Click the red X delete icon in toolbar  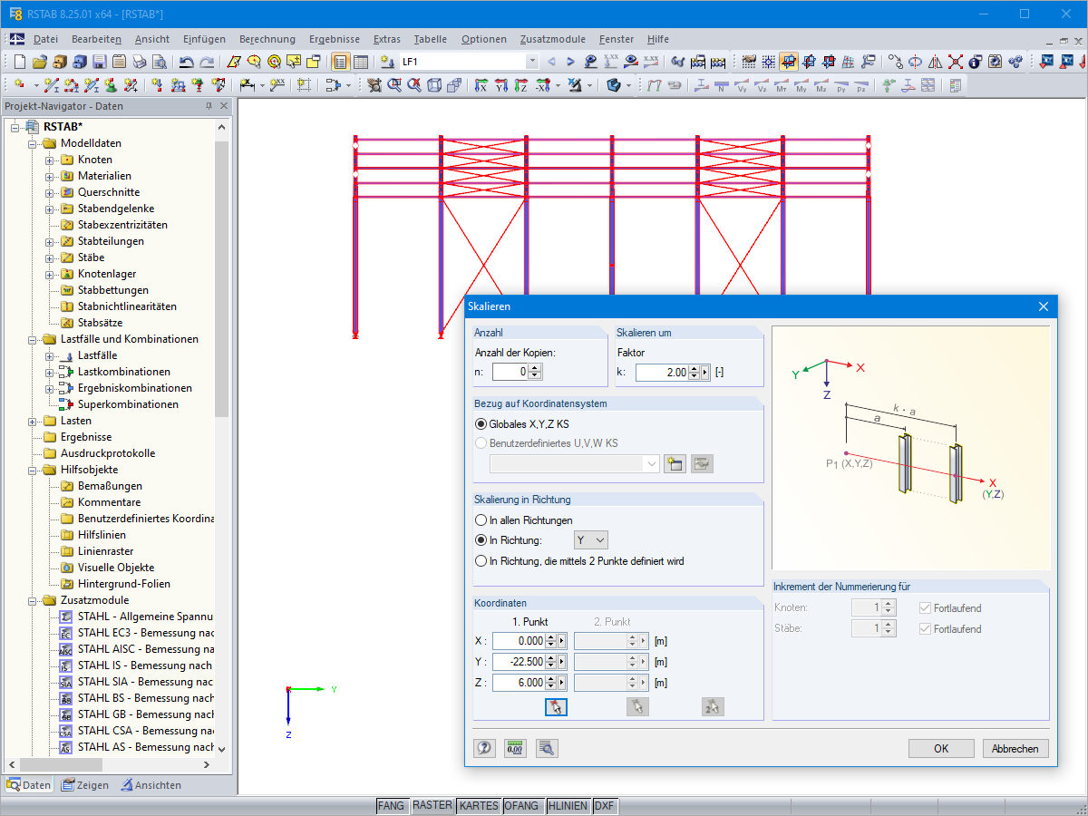[955, 62]
